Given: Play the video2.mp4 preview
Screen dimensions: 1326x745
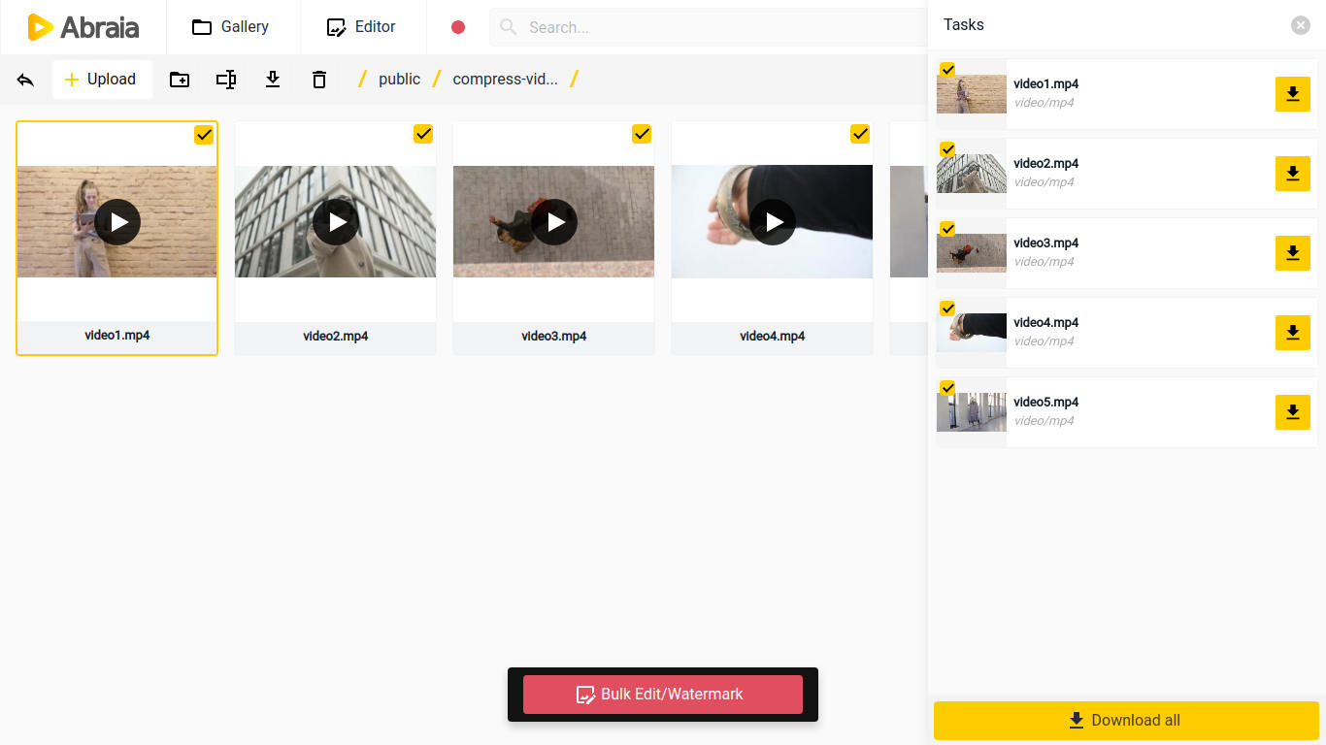Looking at the screenshot, I should [335, 222].
